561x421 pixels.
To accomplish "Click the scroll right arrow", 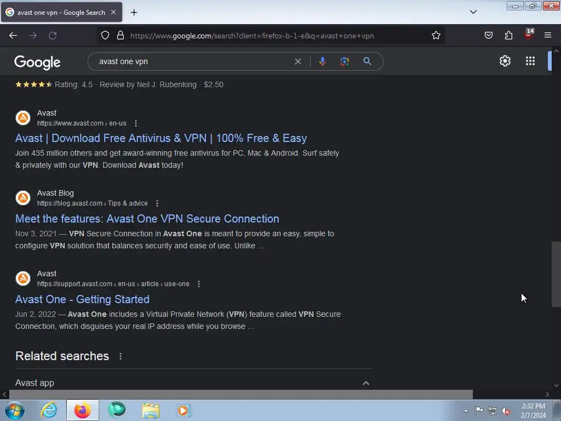I will click(x=547, y=395).
